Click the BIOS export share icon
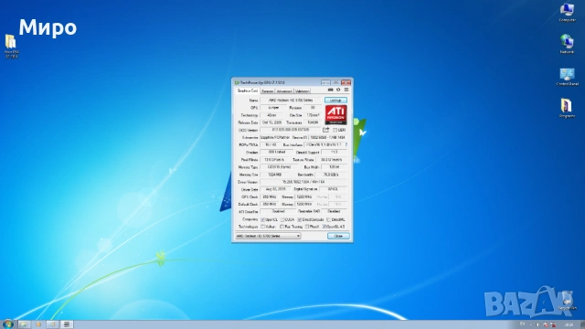The width and height of the screenshot is (585, 329). tap(326, 130)
